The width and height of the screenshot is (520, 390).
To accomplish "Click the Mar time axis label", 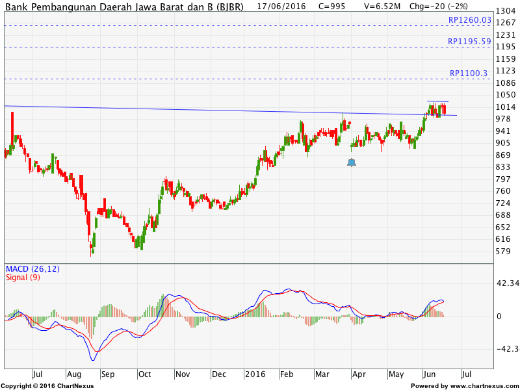I will tap(322, 374).
